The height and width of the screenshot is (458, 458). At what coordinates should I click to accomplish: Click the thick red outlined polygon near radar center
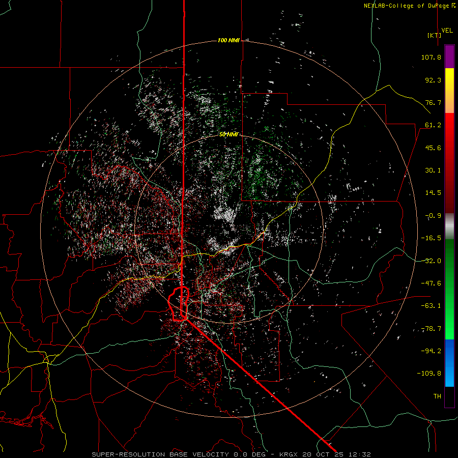[179, 304]
